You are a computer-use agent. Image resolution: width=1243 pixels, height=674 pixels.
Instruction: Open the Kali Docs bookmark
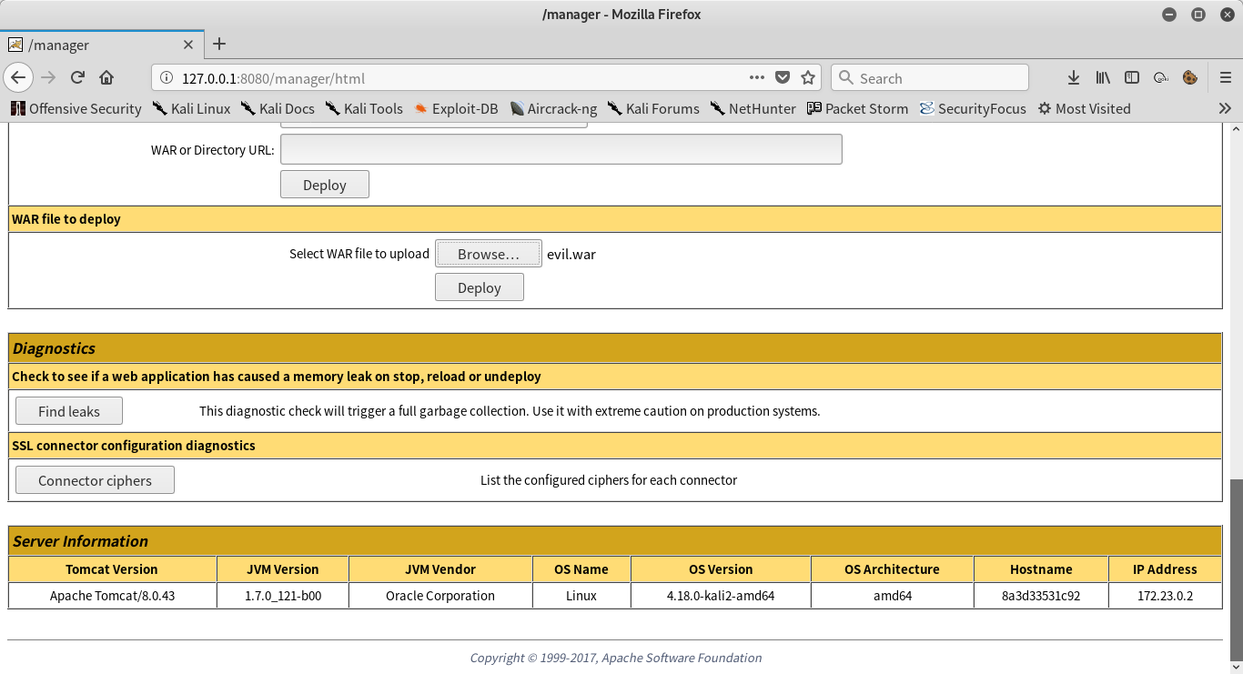[x=278, y=108]
